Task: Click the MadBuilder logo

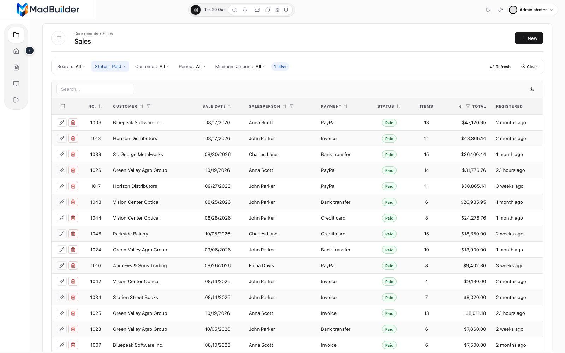Action: [48, 10]
